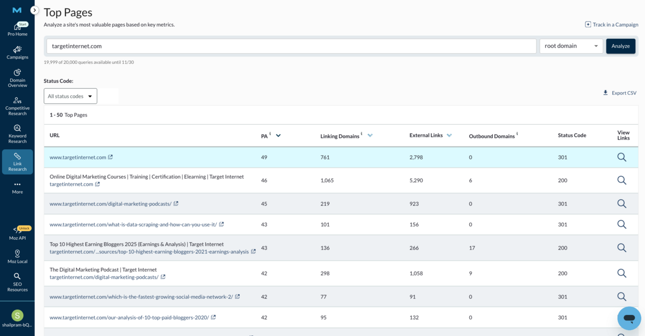View links for Online Digital Marketing Courses row
645x336 pixels.
pyautogui.click(x=622, y=180)
